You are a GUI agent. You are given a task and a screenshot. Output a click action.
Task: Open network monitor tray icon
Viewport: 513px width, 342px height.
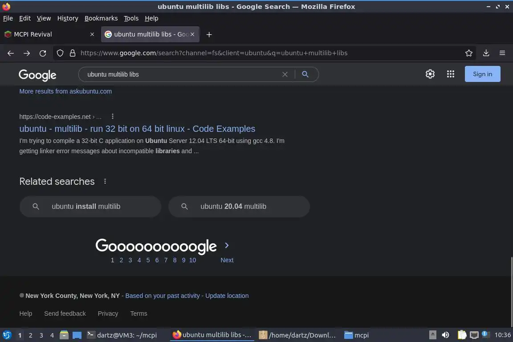pos(474,335)
